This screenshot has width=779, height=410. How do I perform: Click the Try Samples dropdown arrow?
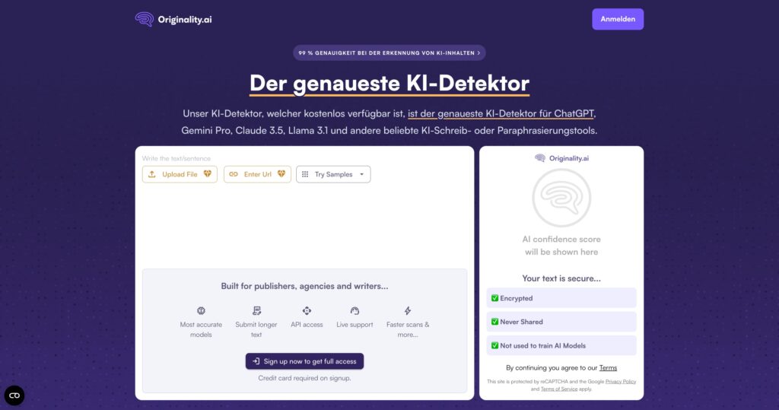pyautogui.click(x=361, y=174)
